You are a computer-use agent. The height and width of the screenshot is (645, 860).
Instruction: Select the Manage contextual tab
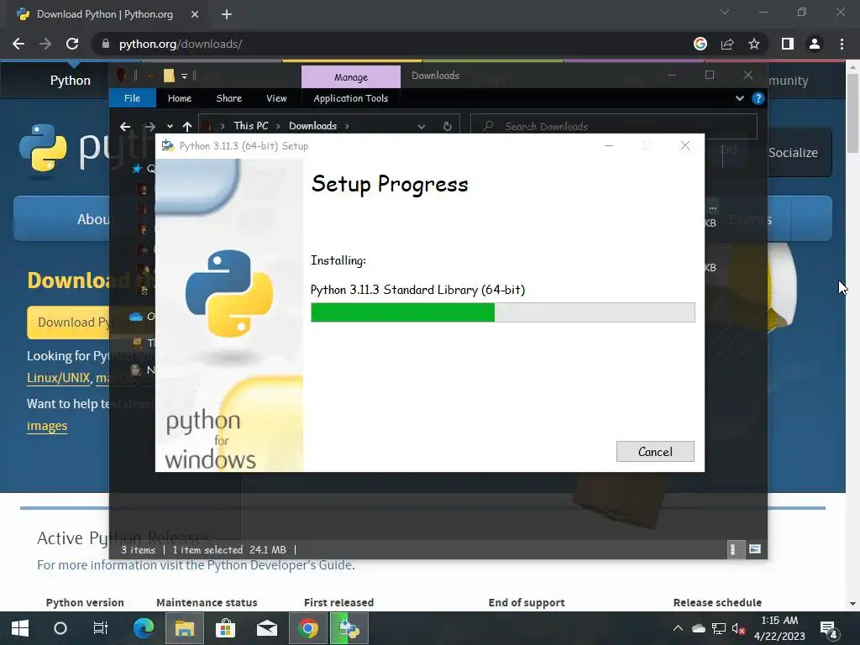351,76
